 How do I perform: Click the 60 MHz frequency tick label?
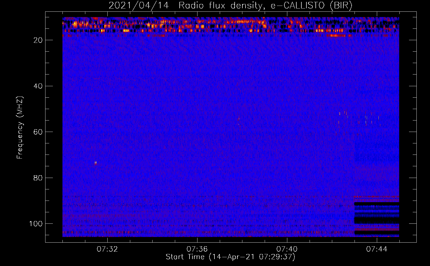click(x=38, y=132)
